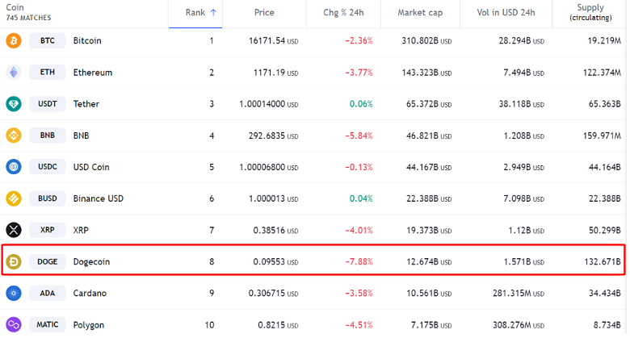Click the Supply (circulating) column header
Viewport: 630px width, 338px height.
coord(590,13)
